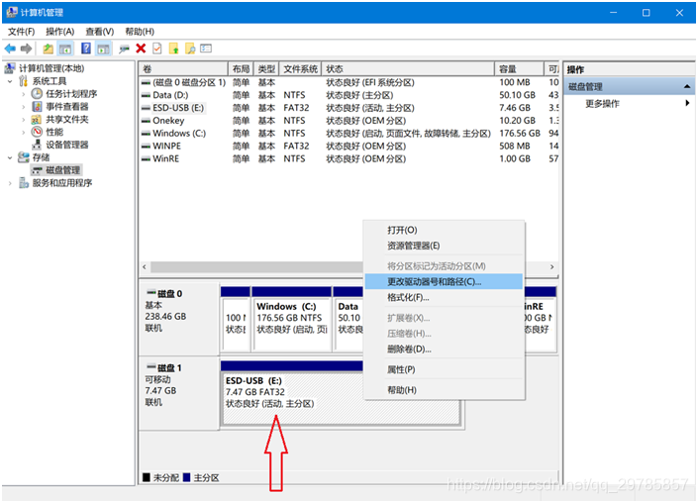Sort by the 状态 column header
The image size is (698, 503).
408,69
